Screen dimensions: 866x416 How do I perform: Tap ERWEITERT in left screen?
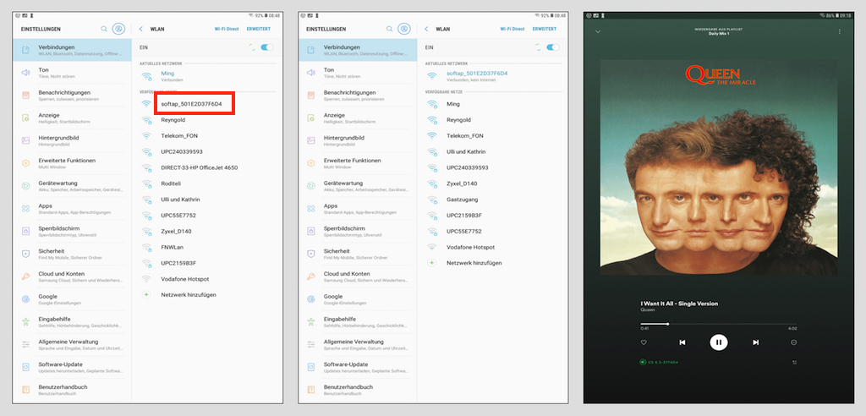tap(259, 29)
